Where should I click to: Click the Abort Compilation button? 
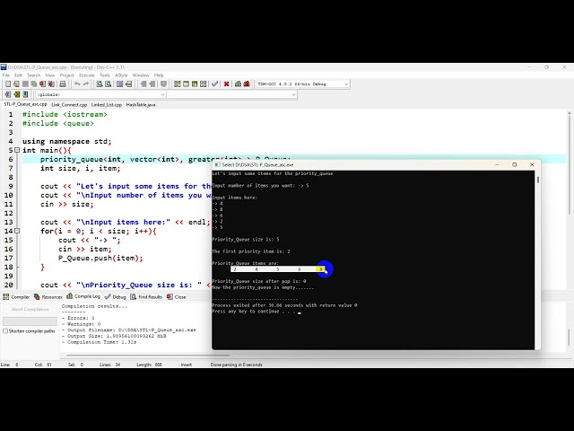point(30,309)
